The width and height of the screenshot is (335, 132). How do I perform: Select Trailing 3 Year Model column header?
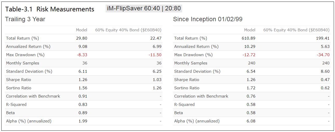[81, 30]
